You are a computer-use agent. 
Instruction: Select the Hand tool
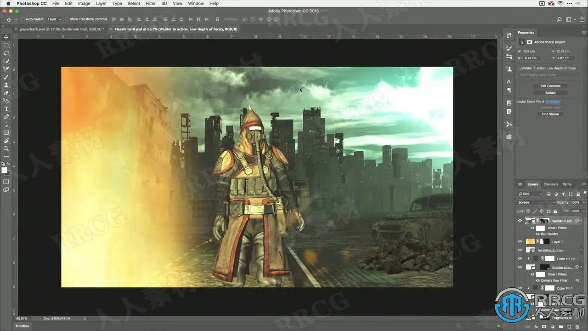(x=6, y=141)
